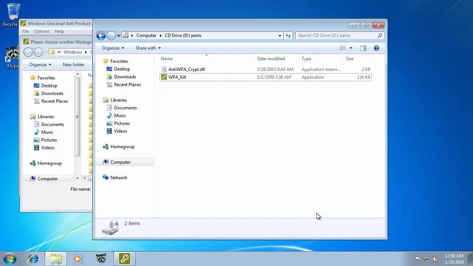
Task: Open the Recycle Bin desktop icon
Action: [13, 15]
